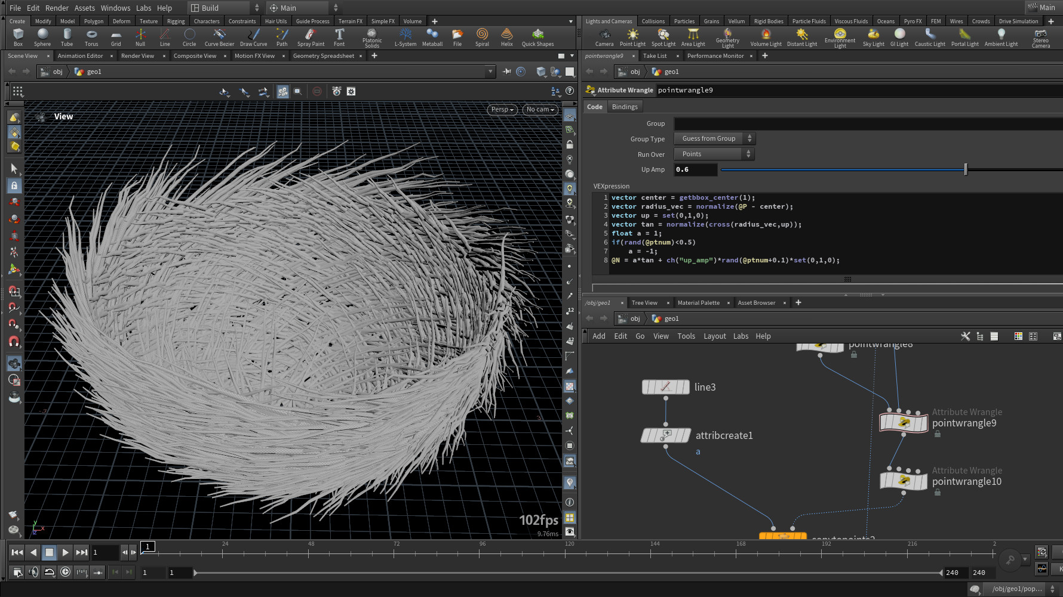Select the Helix shelf tool
Screen dimensions: 1063x597
506,37
